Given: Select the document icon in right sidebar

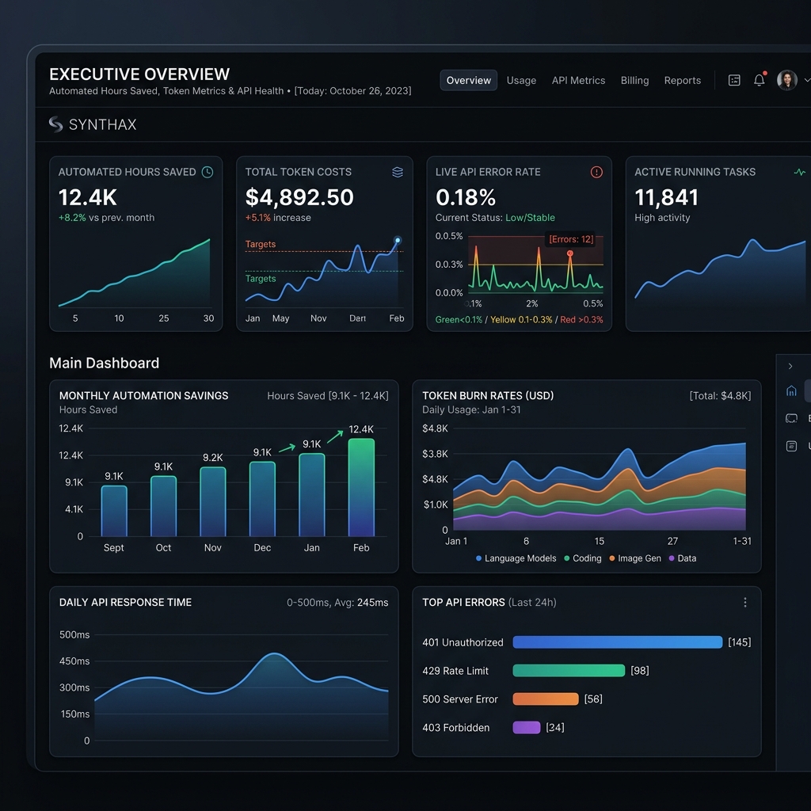Looking at the screenshot, I should tap(791, 446).
